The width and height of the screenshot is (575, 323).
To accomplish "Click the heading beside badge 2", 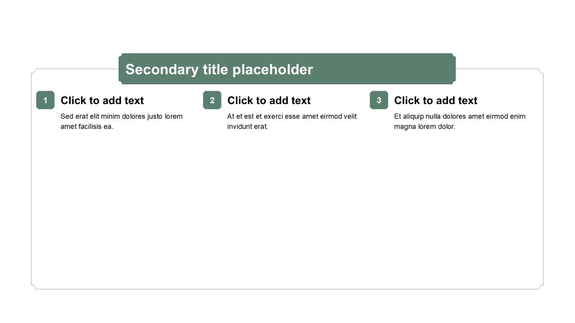I will pyautogui.click(x=269, y=100).
